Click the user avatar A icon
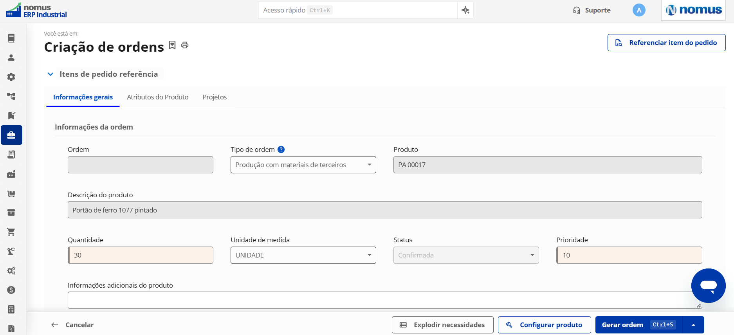734x335 pixels. pyautogui.click(x=639, y=10)
